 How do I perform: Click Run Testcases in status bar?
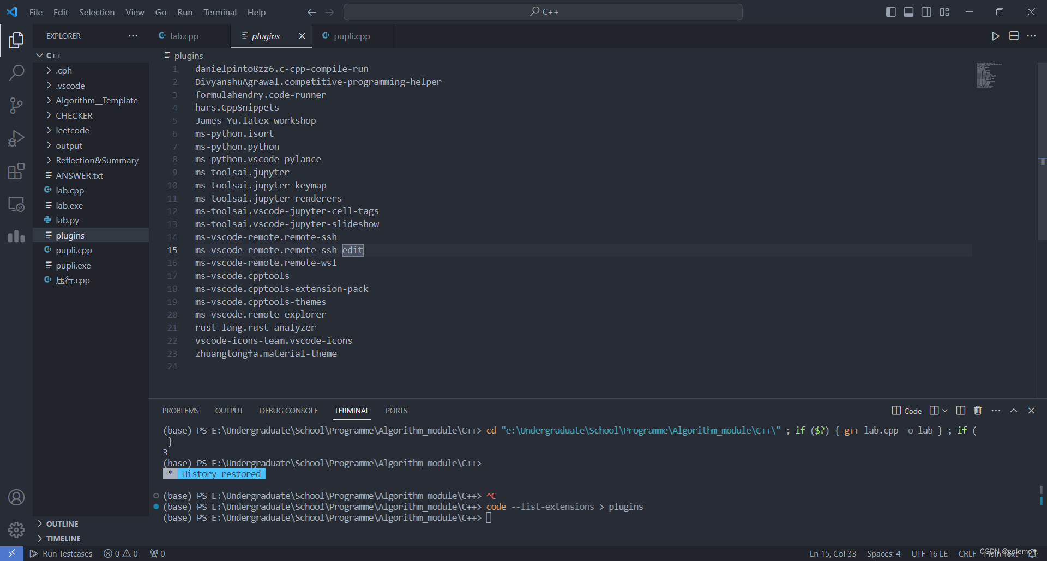[x=61, y=553]
